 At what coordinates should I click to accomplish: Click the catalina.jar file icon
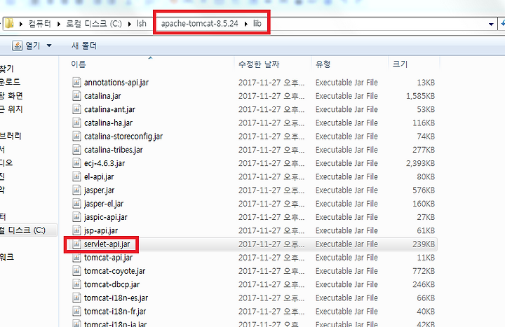point(76,96)
